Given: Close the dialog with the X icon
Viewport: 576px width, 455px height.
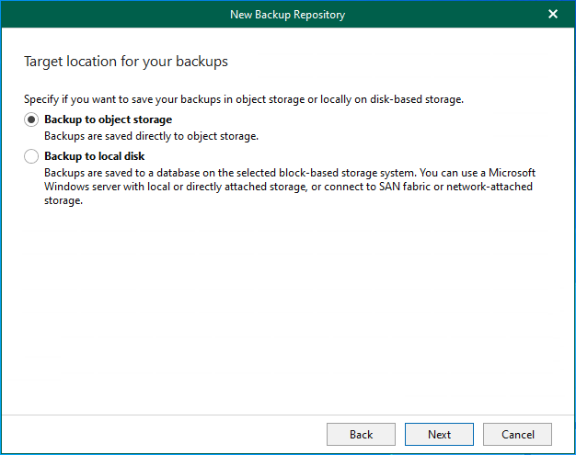Looking at the screenshot, I should pos(553,14).
